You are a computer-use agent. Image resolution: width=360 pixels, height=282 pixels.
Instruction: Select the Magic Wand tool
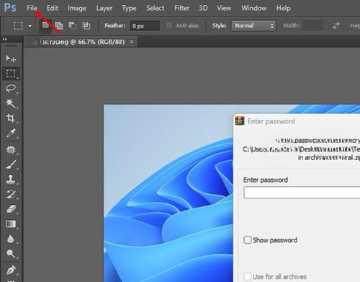tap(11, 103)
